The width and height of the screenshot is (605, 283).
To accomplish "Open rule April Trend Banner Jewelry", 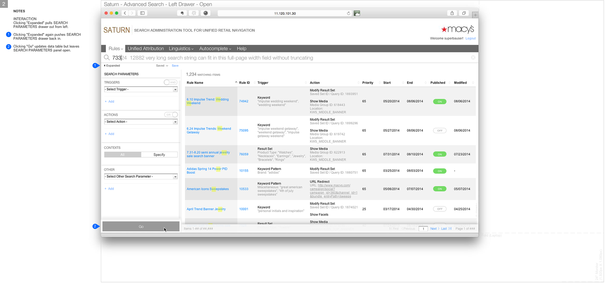I will [x=206, y=209].
